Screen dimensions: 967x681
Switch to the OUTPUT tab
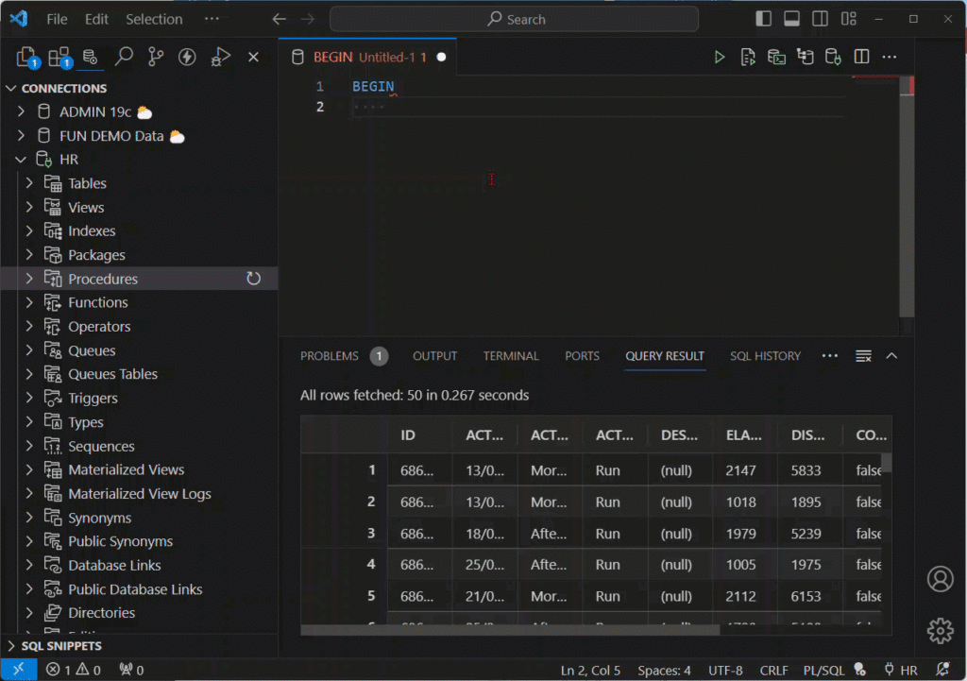(x=434, y=356)
